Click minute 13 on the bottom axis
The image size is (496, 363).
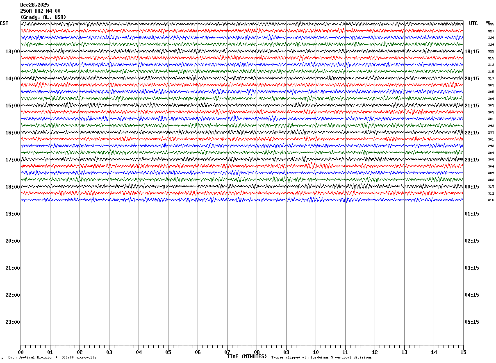(x=405, y=352)
